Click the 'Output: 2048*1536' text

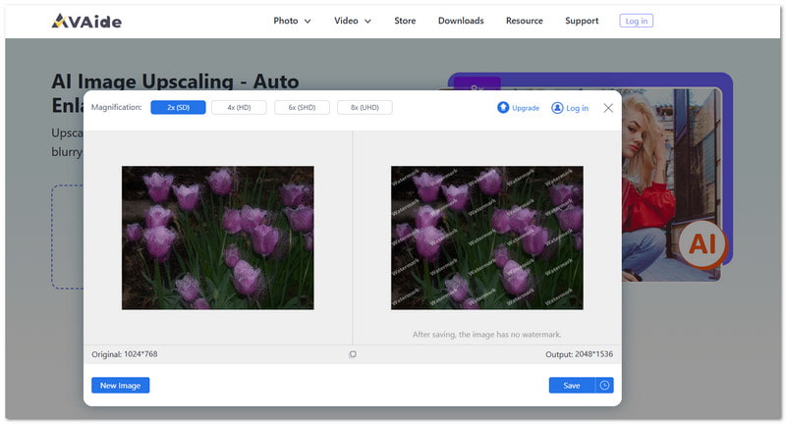click(x=579, y=354)
